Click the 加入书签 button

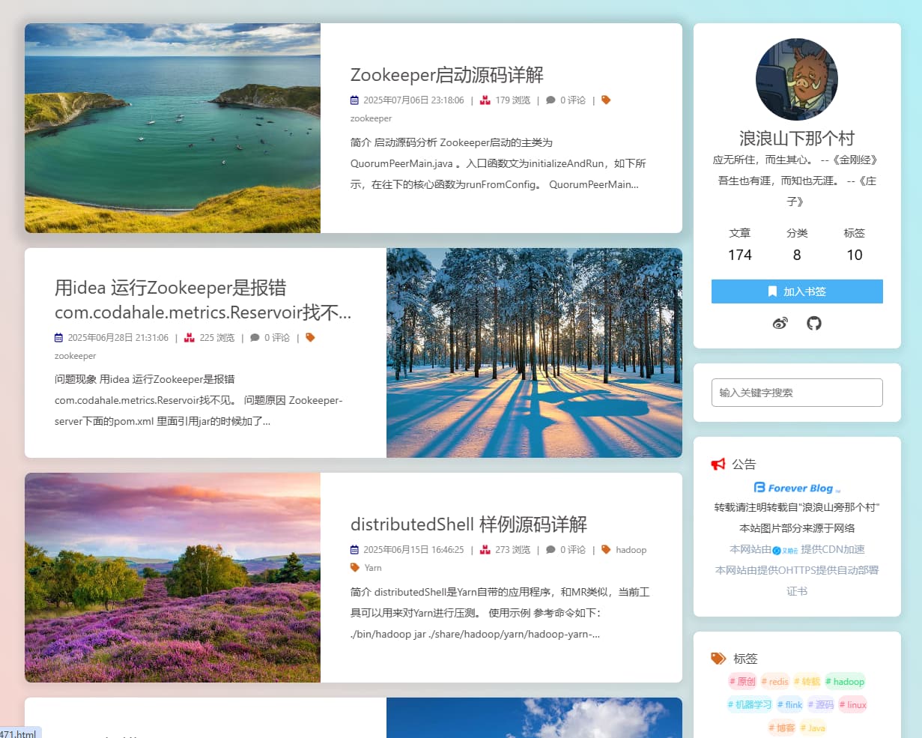[796, 291]
